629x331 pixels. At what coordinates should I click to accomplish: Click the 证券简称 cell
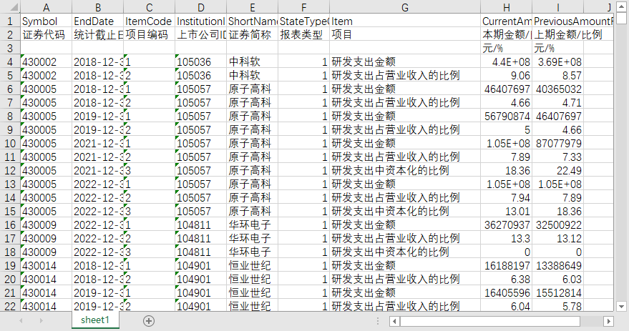[x=253, y=34]
